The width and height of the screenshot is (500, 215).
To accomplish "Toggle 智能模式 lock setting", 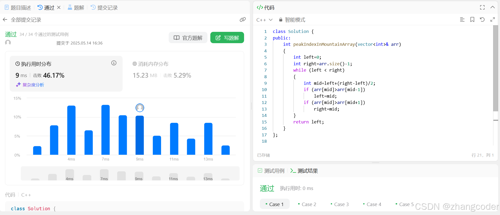I will point(292,20).
